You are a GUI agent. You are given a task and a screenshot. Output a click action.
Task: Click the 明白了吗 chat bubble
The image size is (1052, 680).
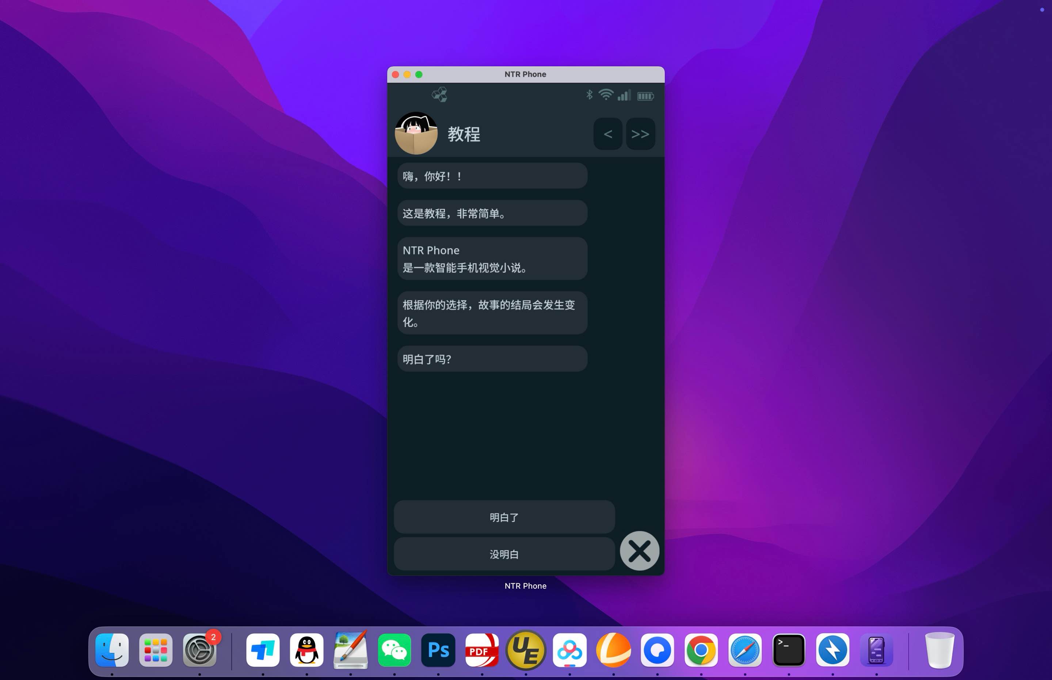[x=492, y=359]
